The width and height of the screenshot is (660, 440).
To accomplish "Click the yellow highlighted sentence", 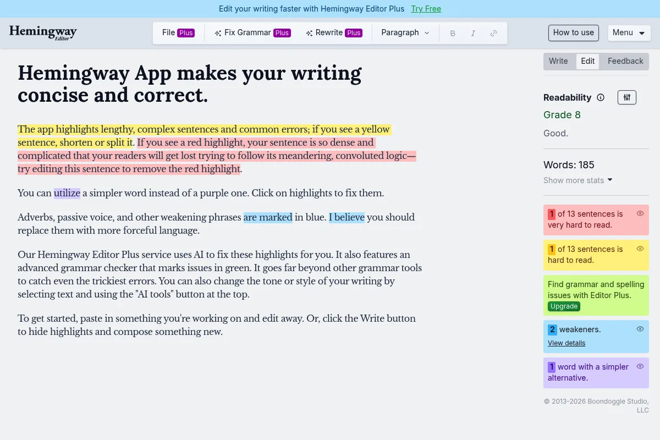I will click(x=204, y=136).
